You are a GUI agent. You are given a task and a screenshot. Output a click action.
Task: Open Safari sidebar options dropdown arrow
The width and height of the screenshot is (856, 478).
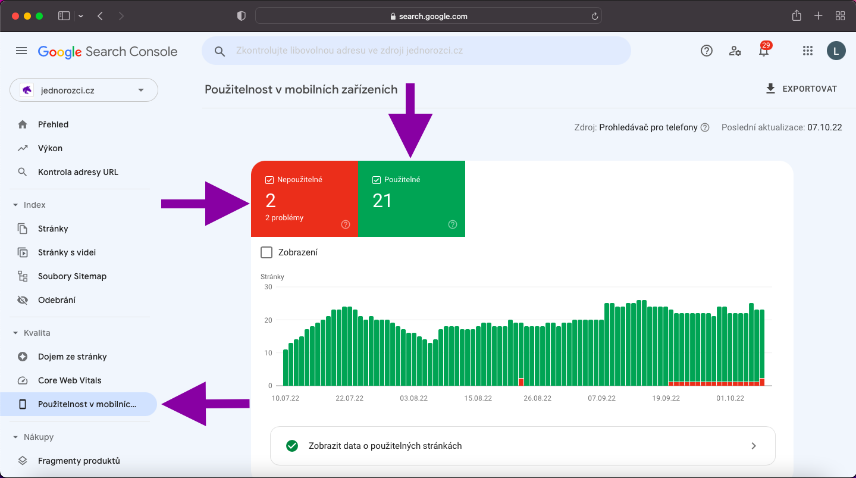81,16
